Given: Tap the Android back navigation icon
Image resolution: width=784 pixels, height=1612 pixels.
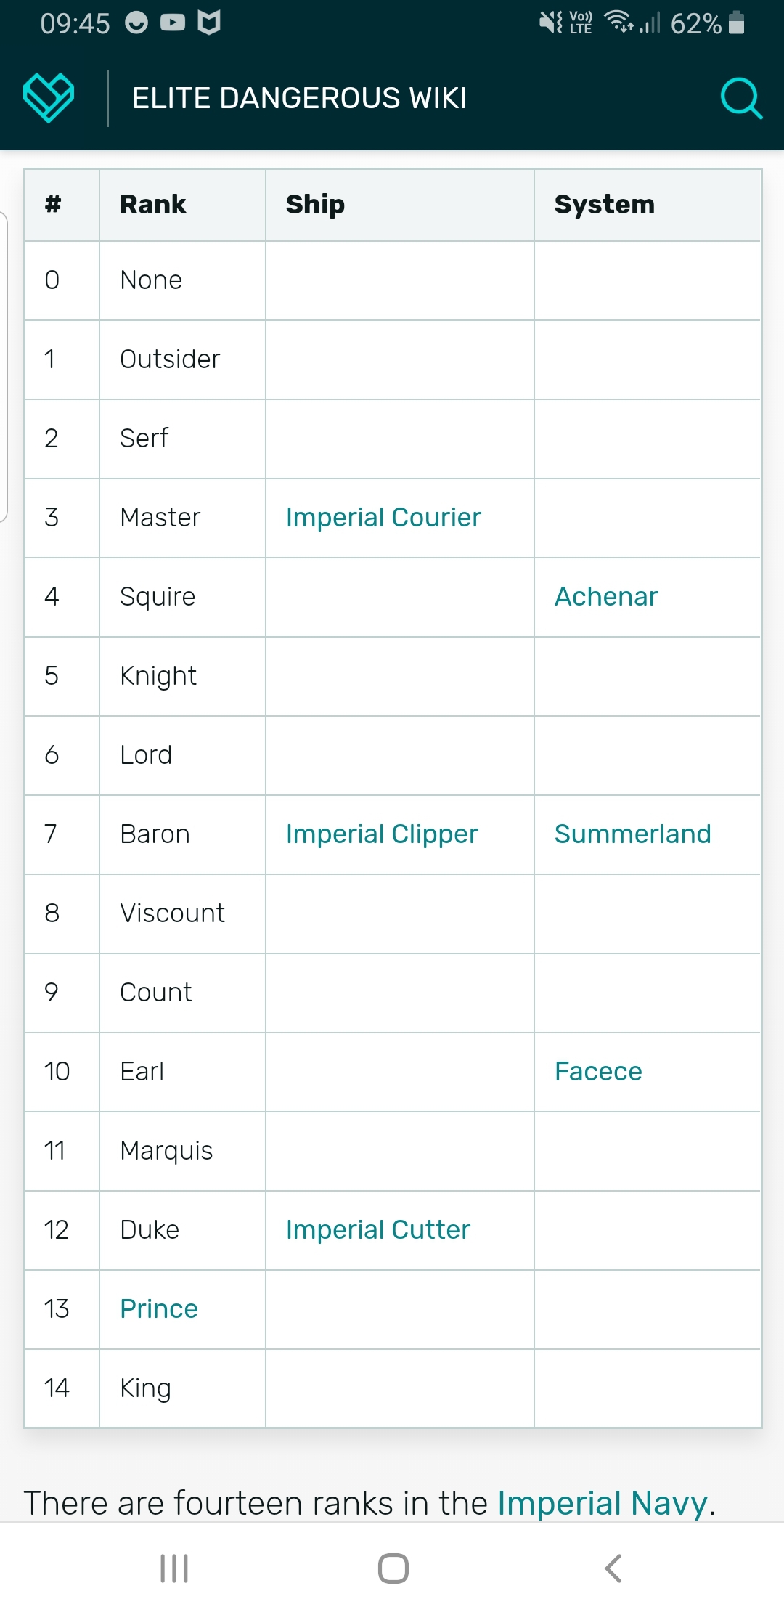Looking at the screenshot, I should [613, 1568].
